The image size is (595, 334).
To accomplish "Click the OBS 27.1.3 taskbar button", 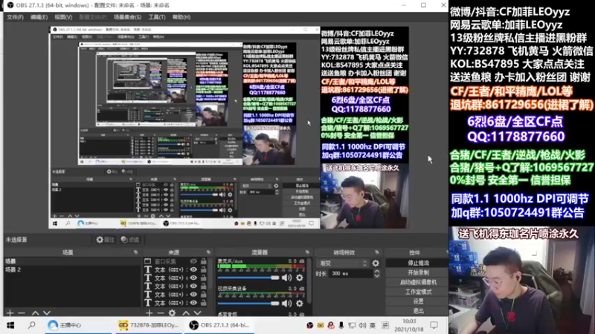I will pos(219,325).
